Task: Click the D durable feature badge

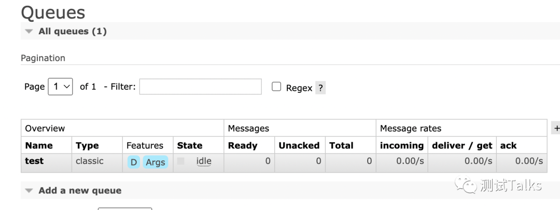Action: 134,162
